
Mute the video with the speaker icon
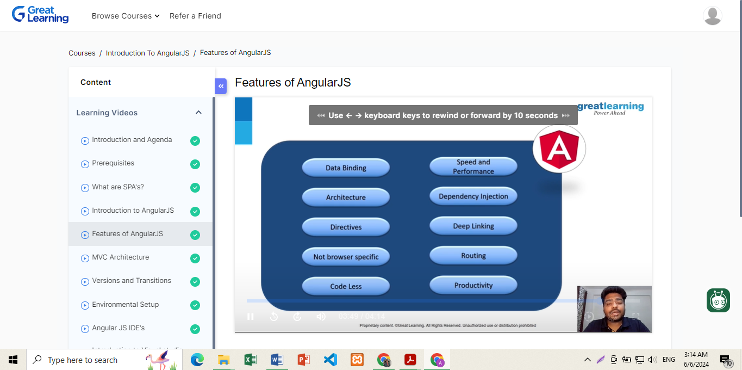[x=321, y=317]
